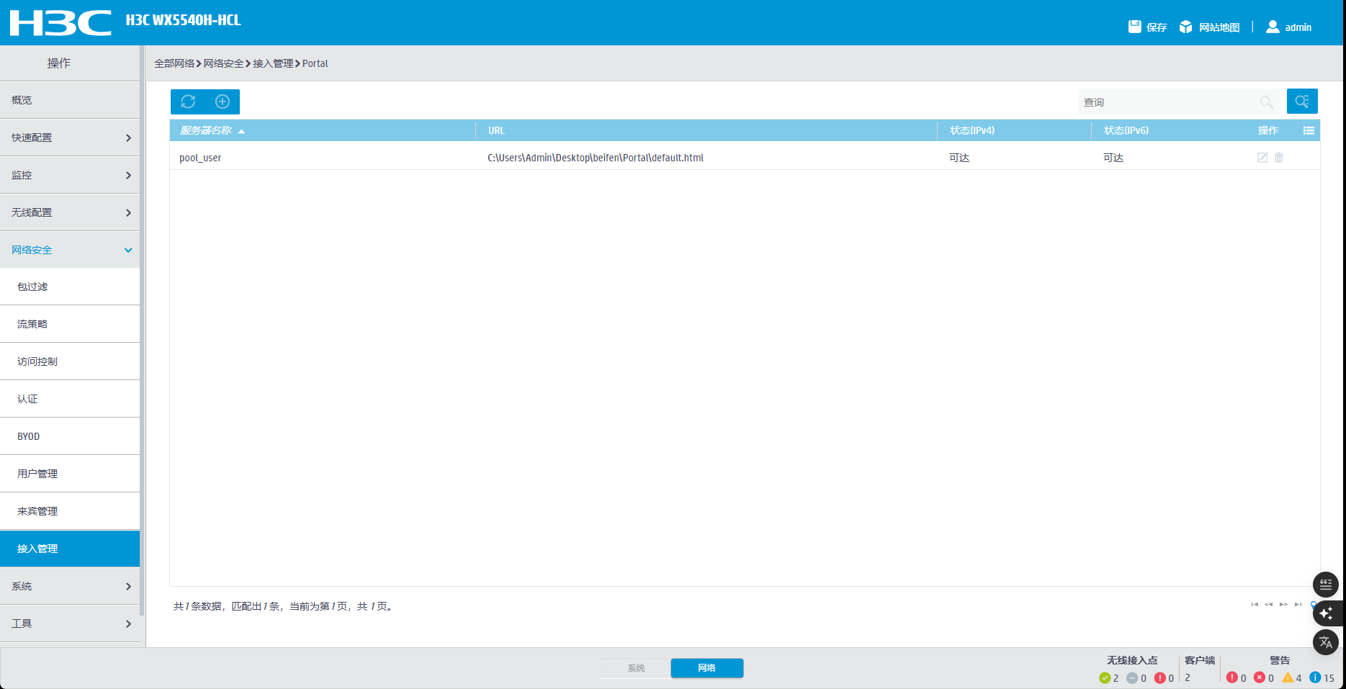Click the refresh icon in the toolbar
This screenshot has width=1346, height=689.
coord(188,102)
